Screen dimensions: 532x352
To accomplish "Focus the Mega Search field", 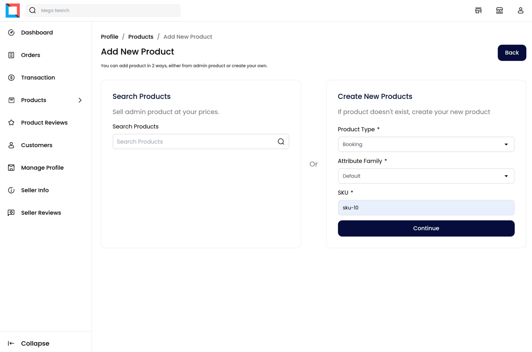I will point(103,11).
